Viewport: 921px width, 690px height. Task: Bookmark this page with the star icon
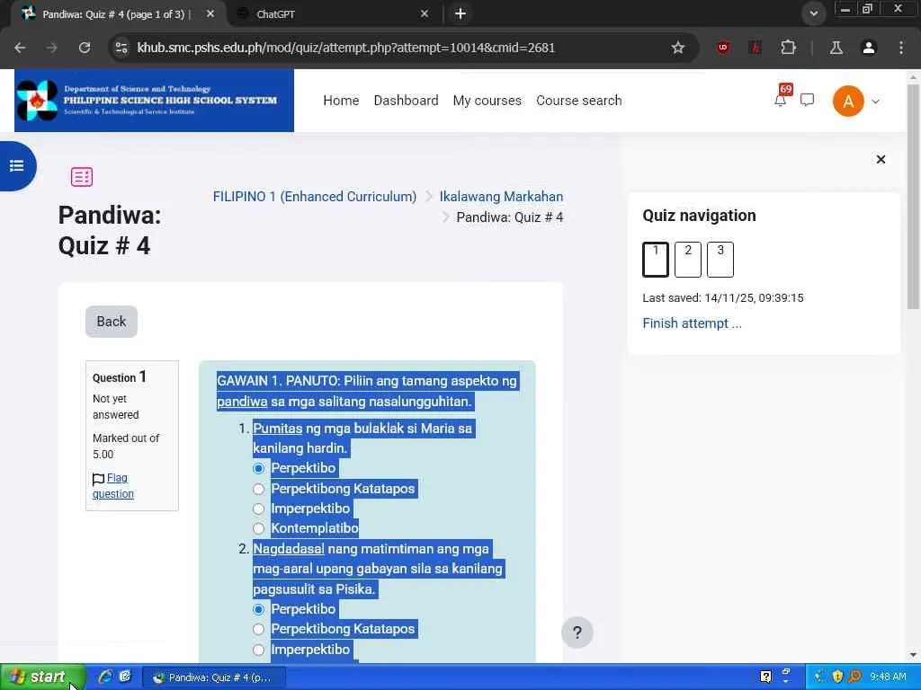tap(678, 48)
